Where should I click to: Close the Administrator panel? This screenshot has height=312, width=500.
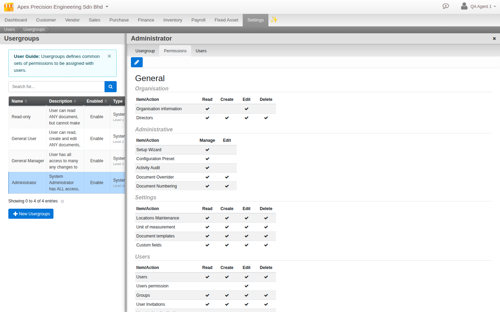[494, 38]
